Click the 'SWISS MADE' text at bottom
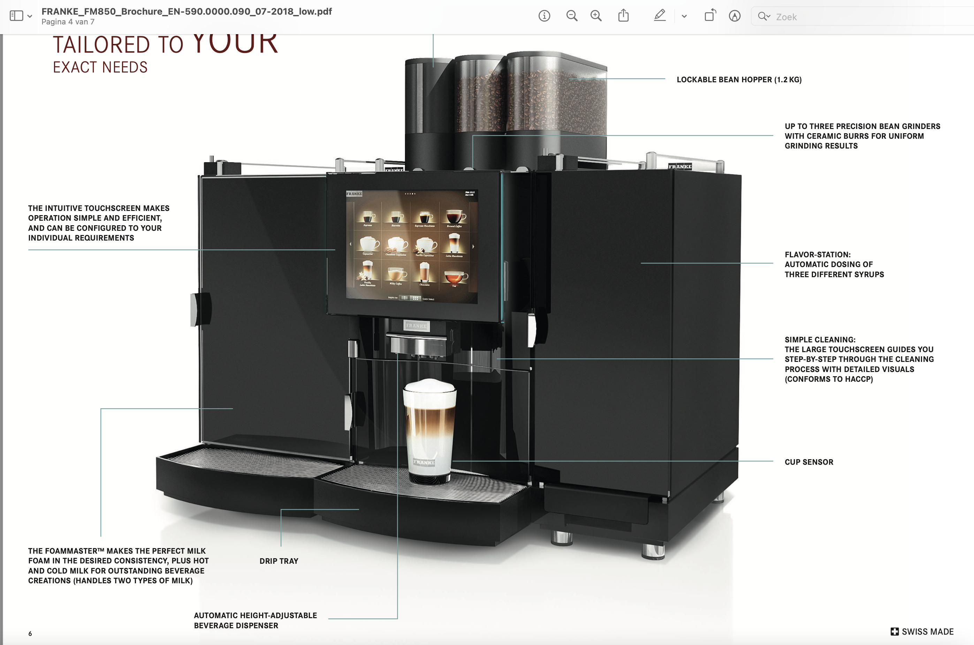The width and height of the screenshot is (974, 645). pyautogui.click(x=927, y=631)
